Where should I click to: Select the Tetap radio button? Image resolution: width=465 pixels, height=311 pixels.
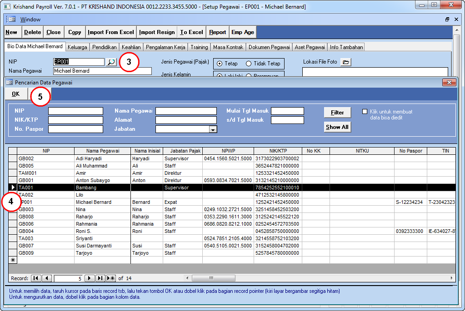220,64
